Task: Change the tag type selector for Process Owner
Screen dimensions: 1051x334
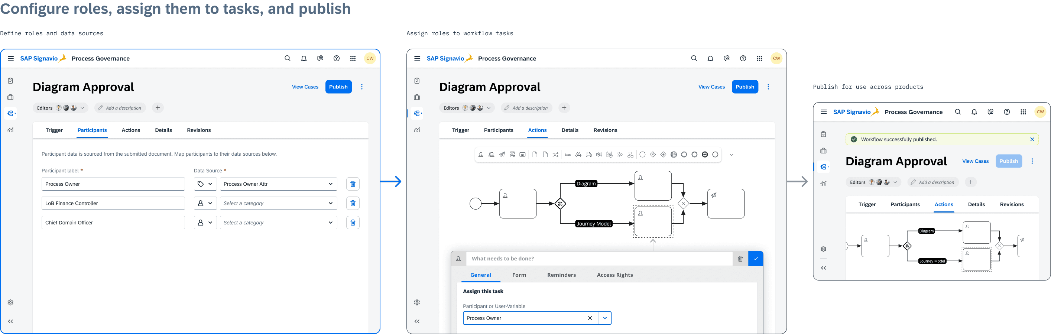Action: coord(205,184)
